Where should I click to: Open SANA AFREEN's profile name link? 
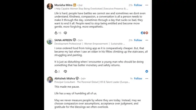(x=63, y=40)
